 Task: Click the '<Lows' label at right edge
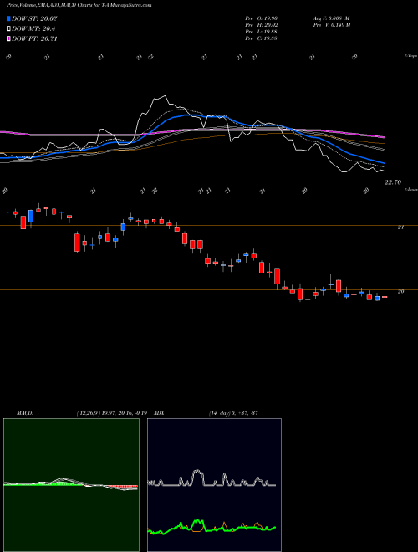pos(410,189)
